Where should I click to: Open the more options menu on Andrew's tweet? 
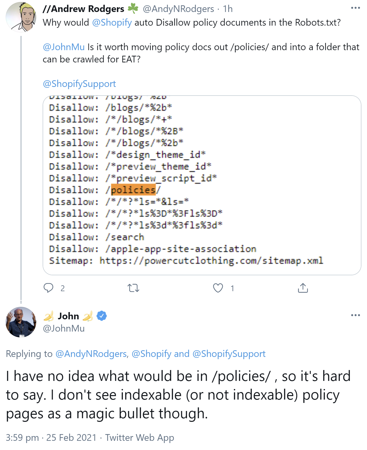click(x=355, y=8)
